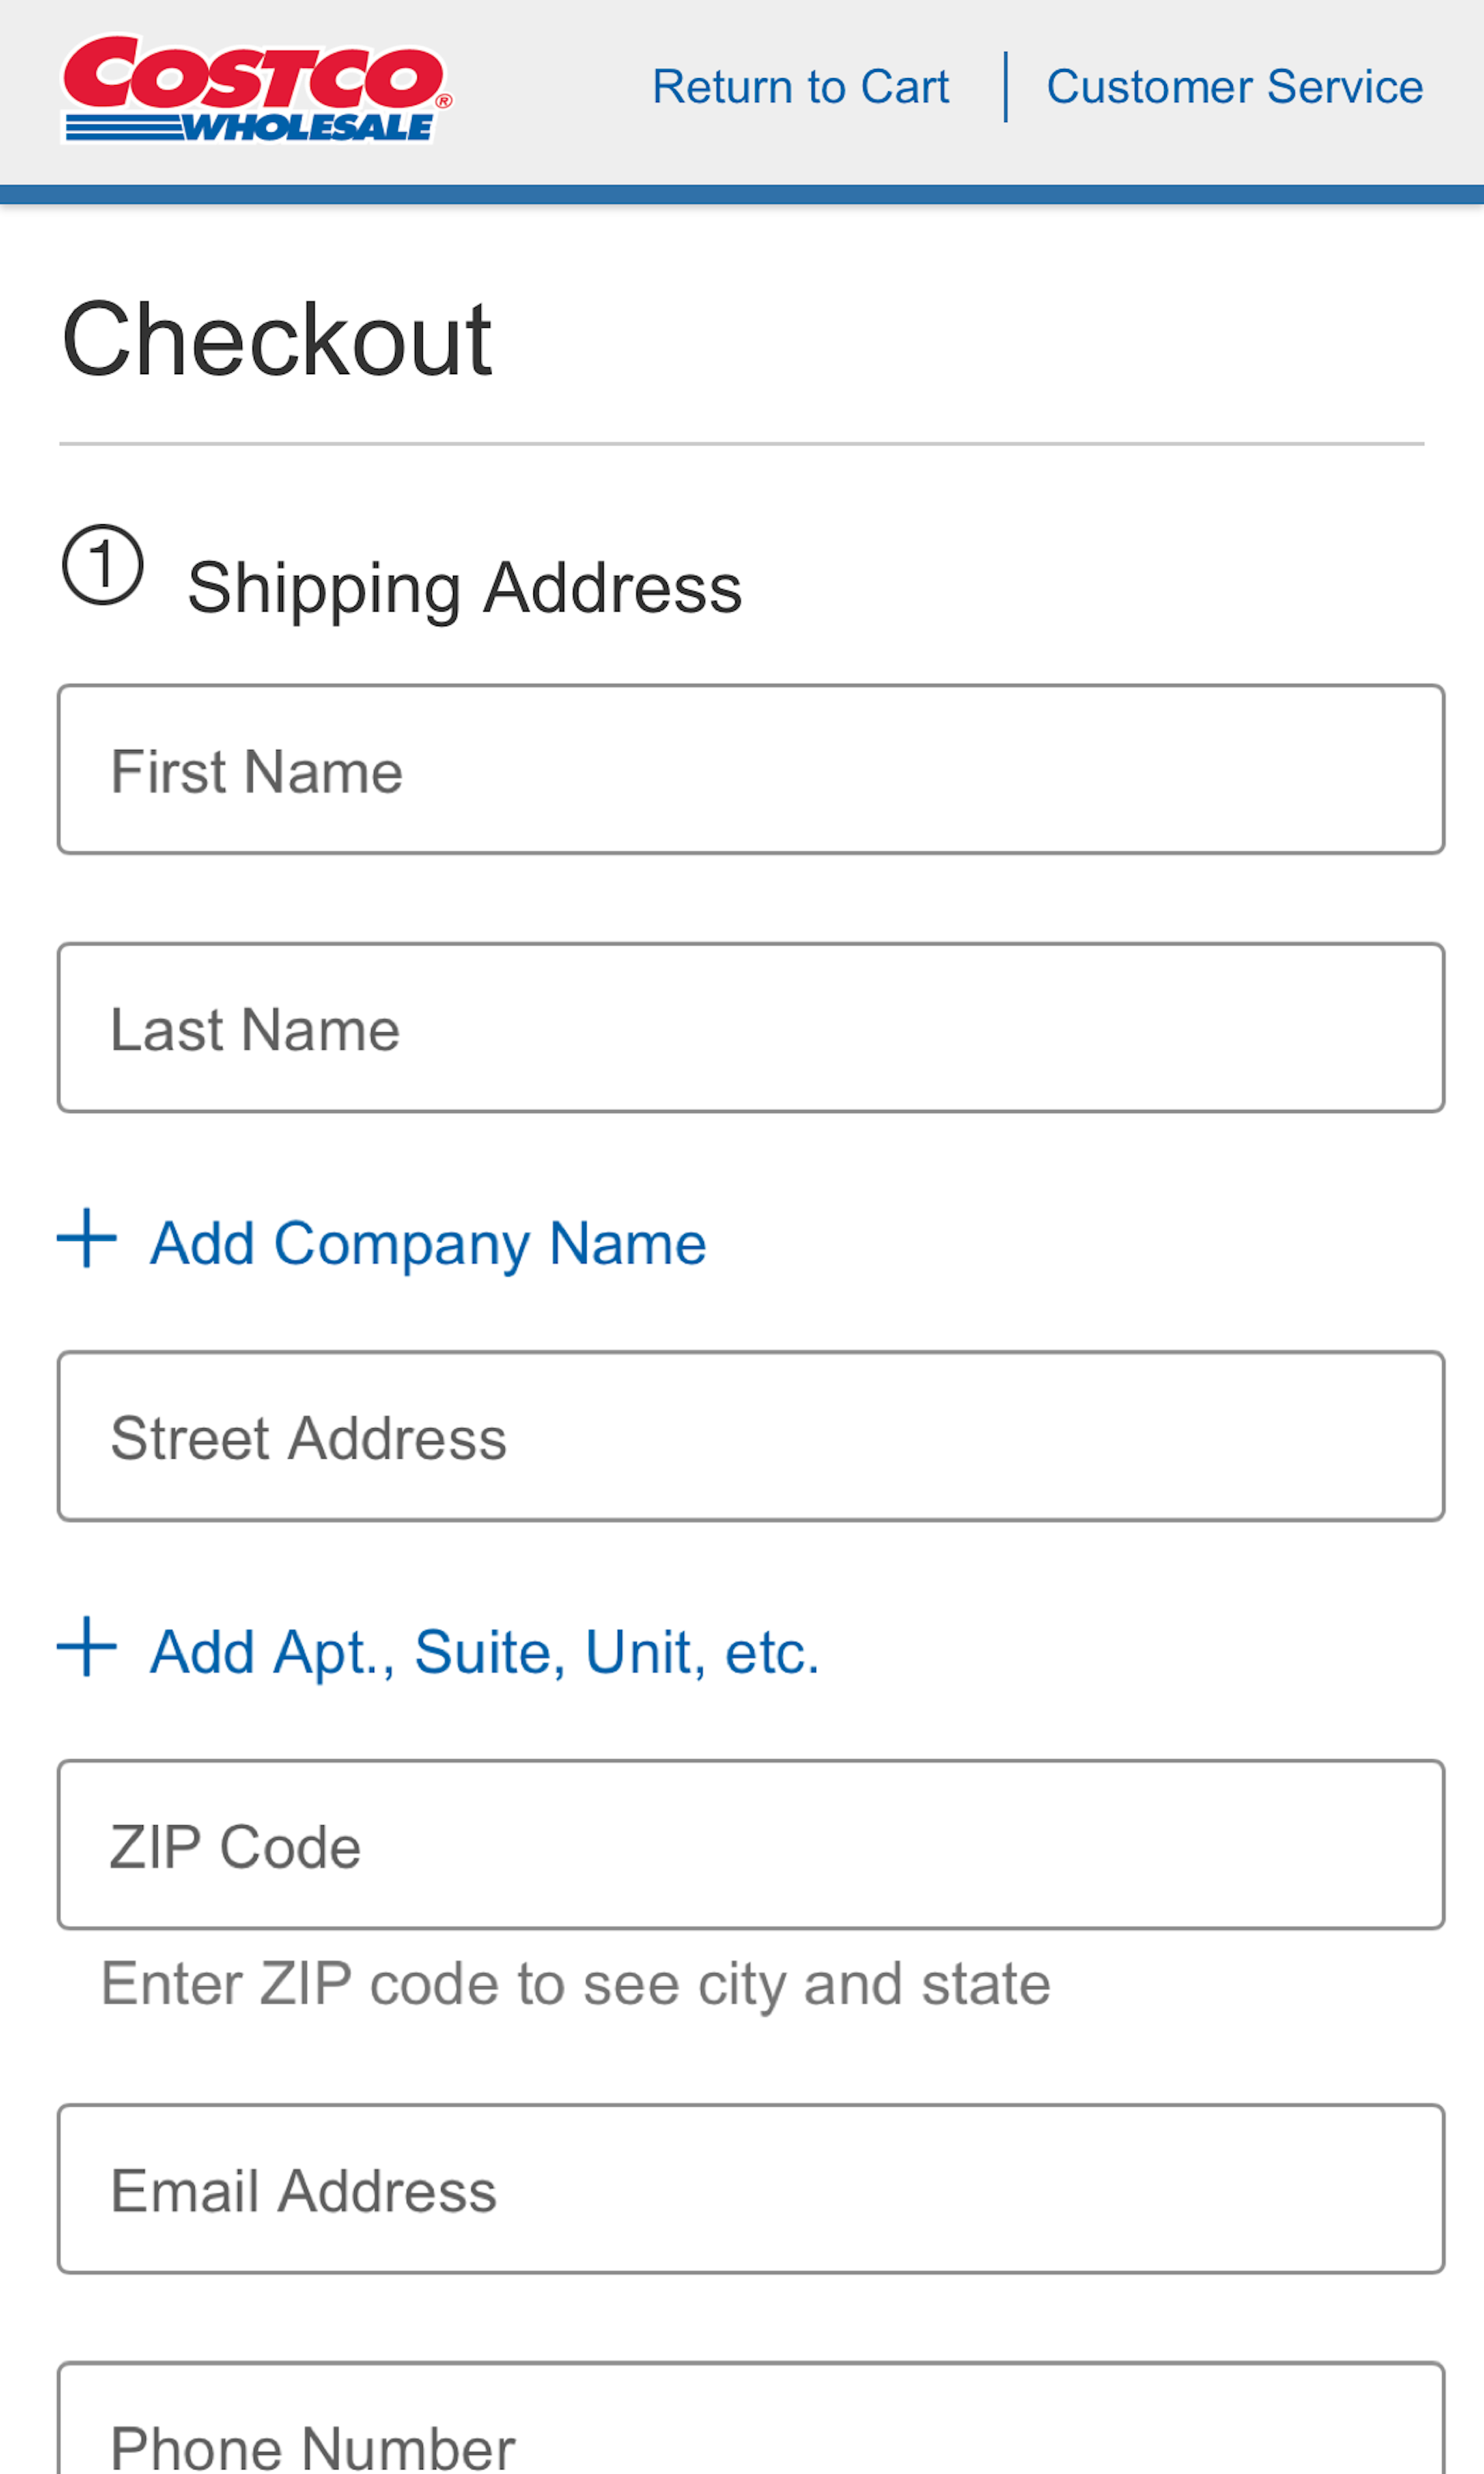The width and height of the screenshot is (1484, 2474).
Task: Click the divider below the Checkout title
Action: click(x=742, y=440)
